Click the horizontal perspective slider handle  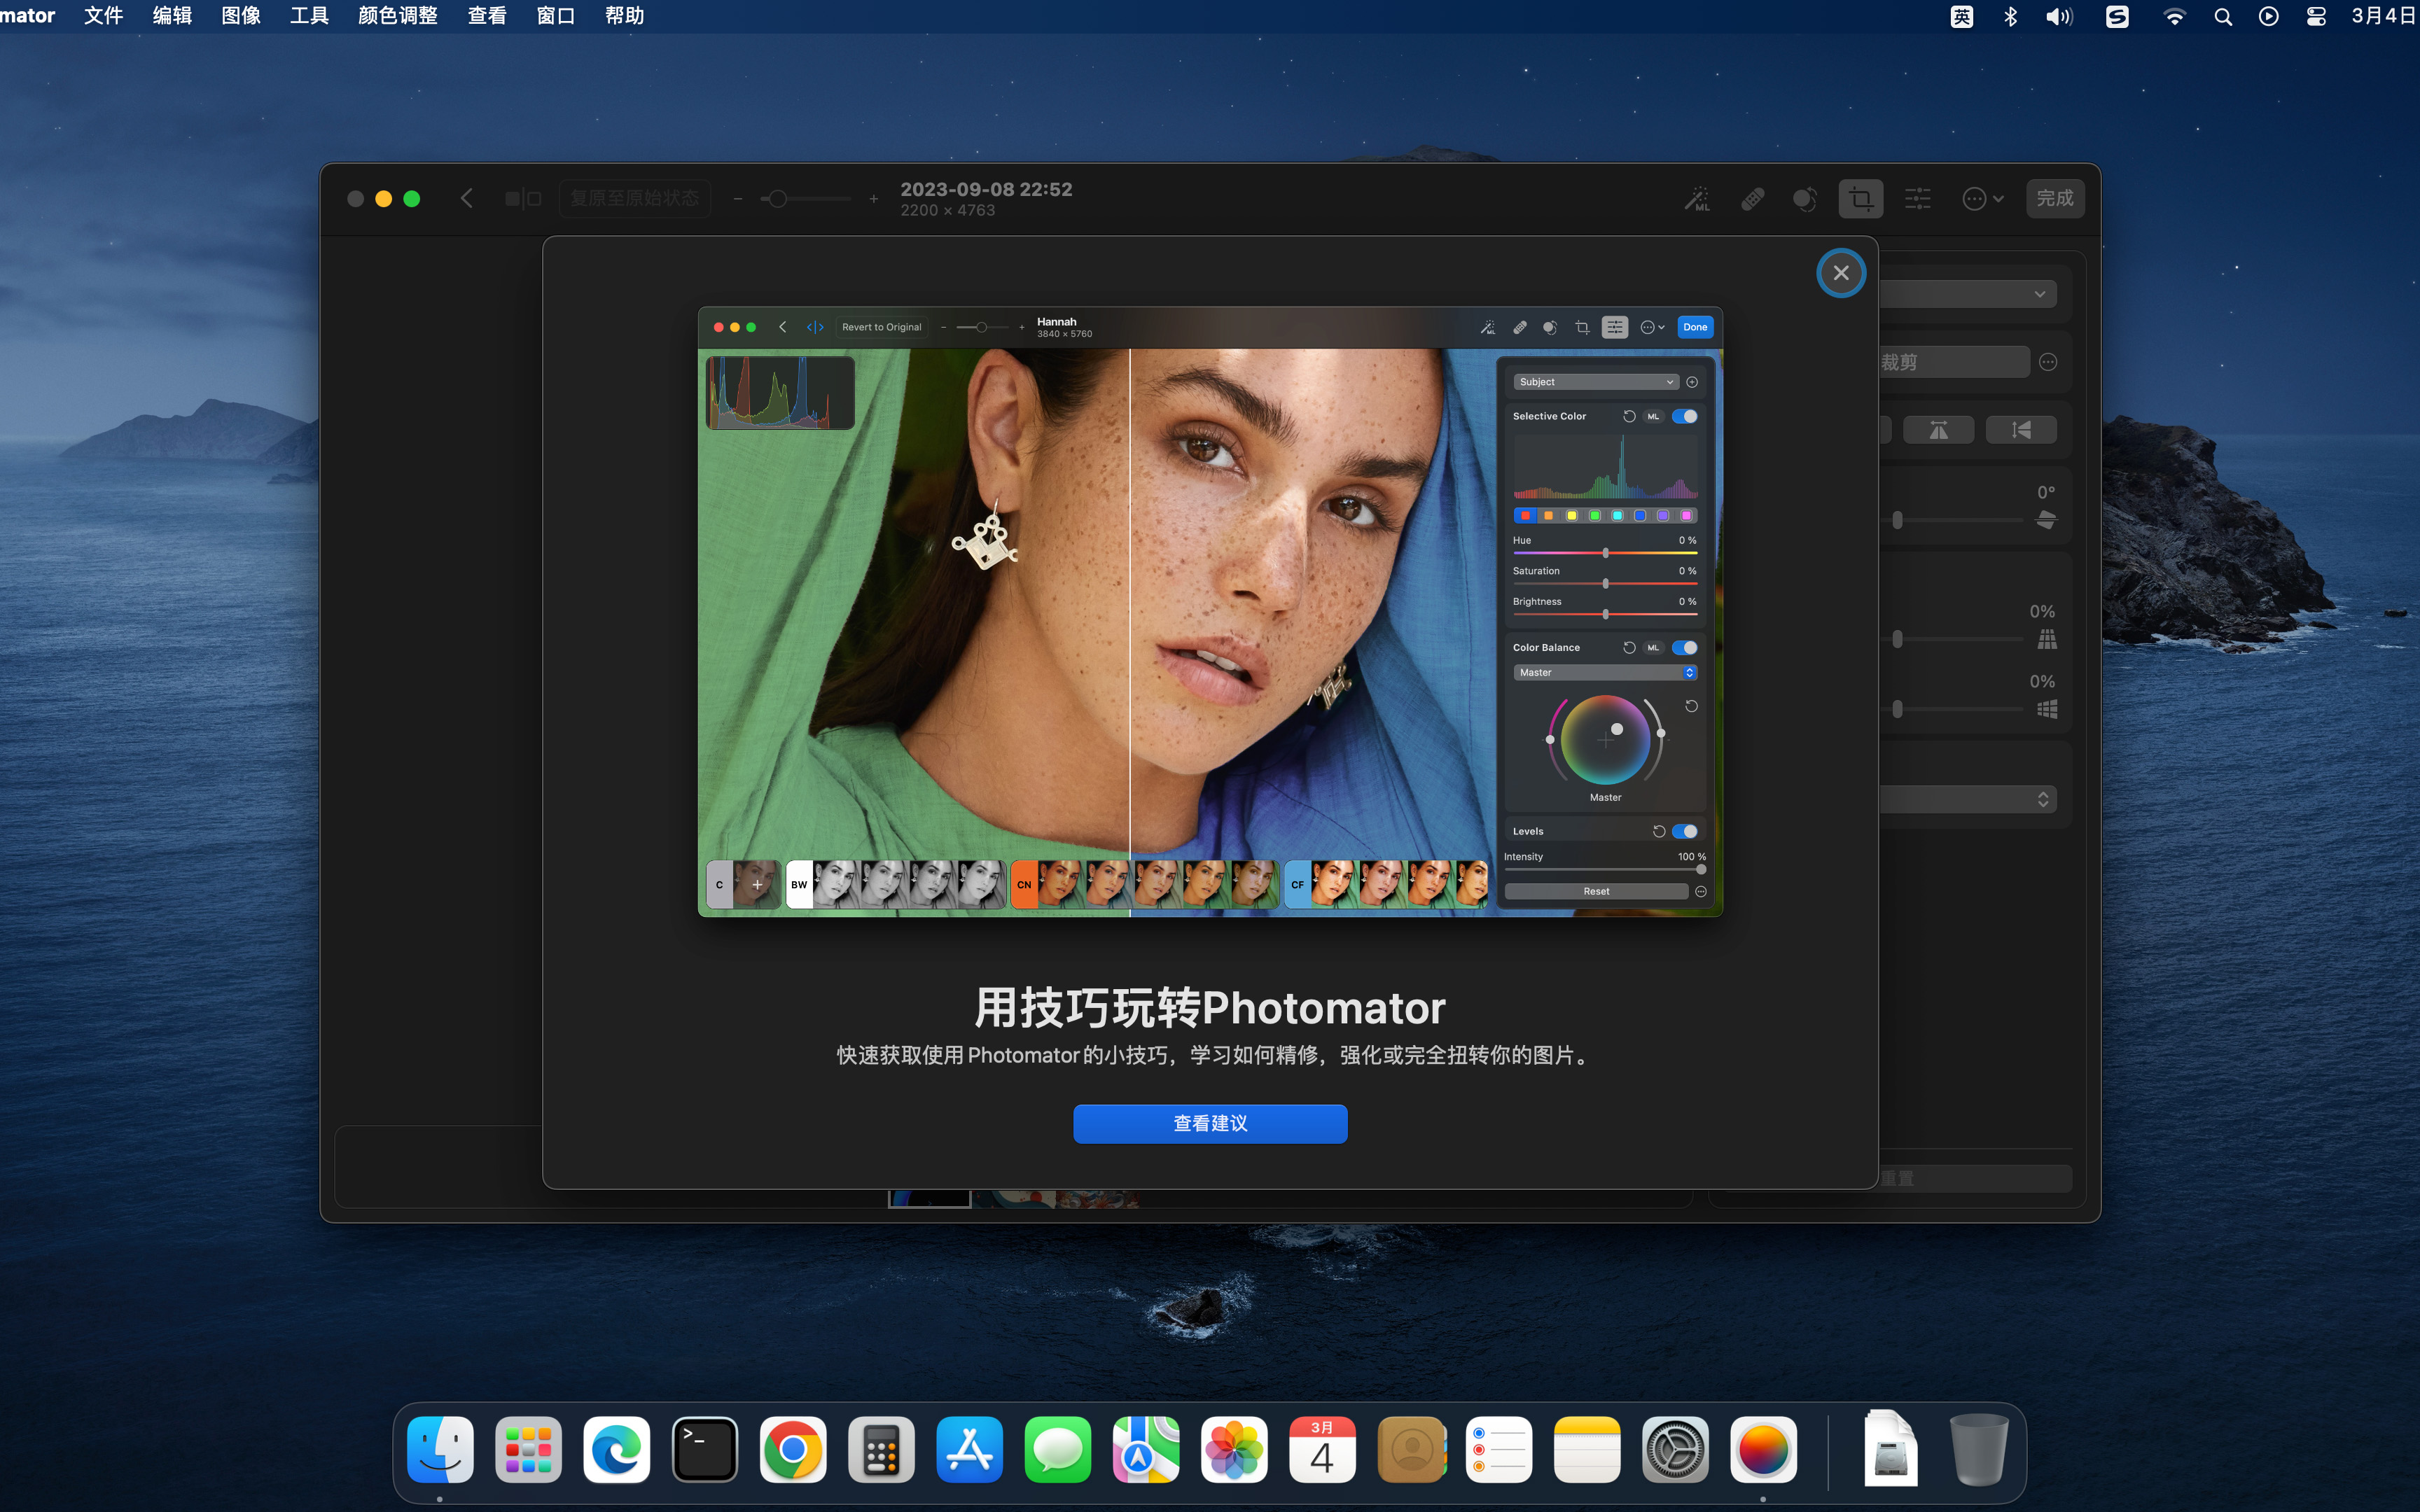pos(1897,709)
